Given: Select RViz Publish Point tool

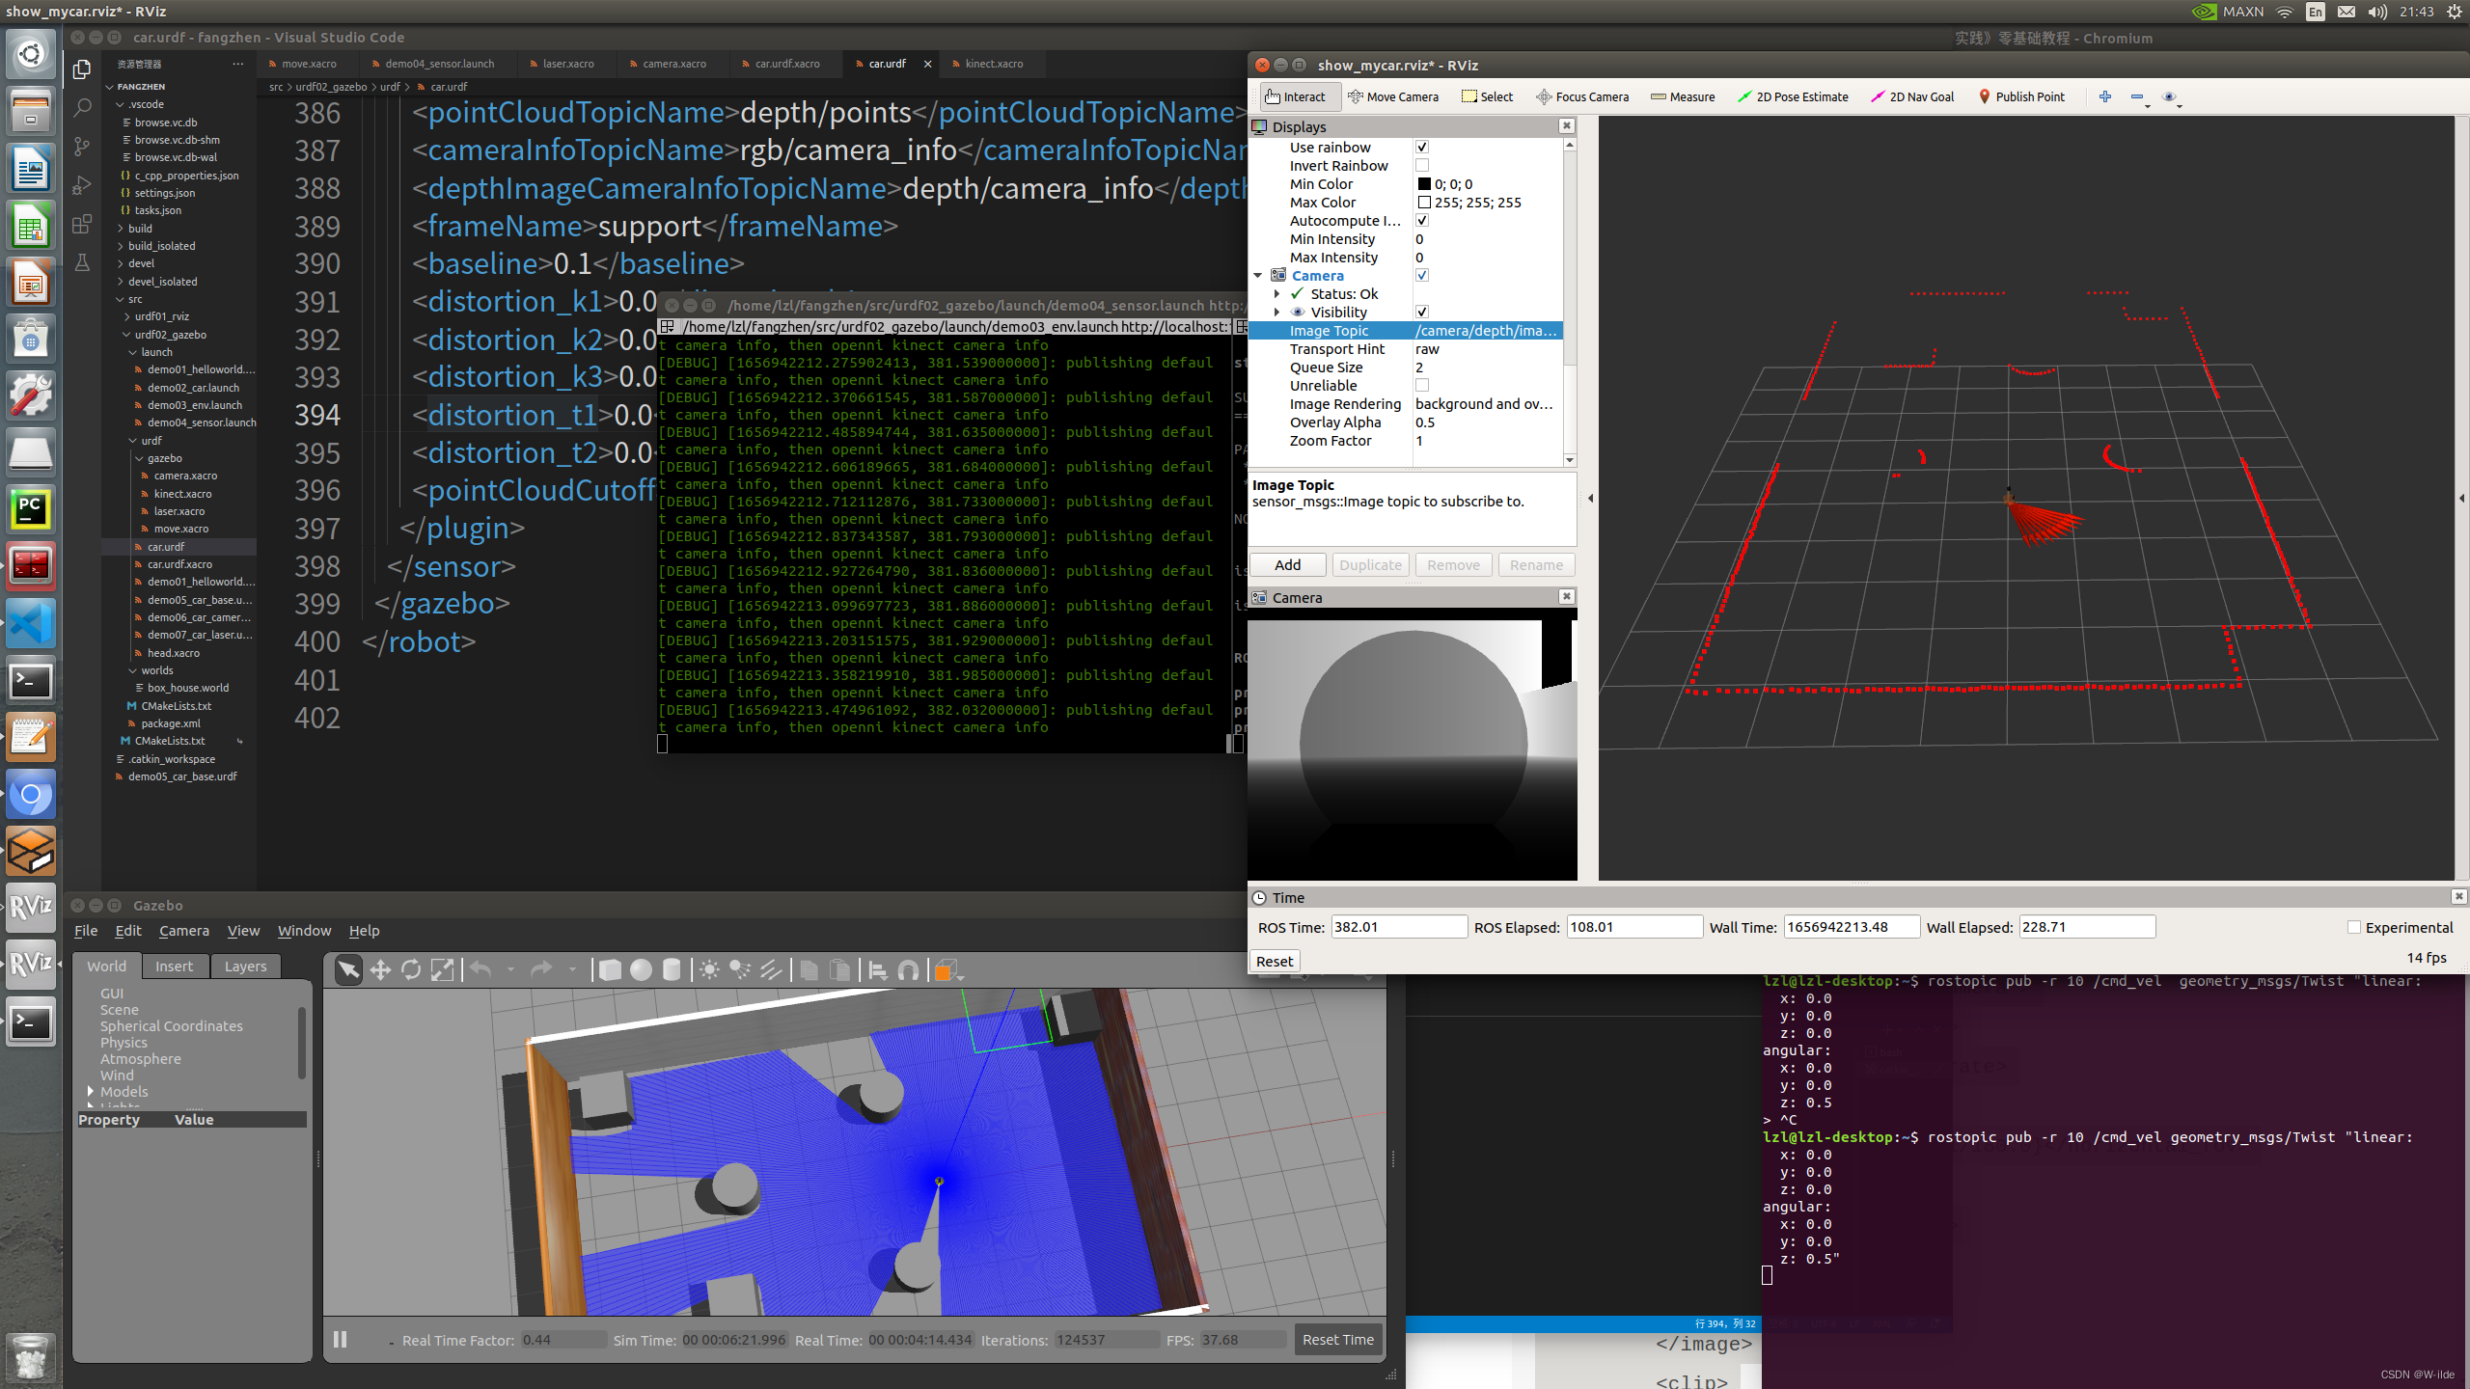Looking at the screenshot, I should [x=2021, y=96].
